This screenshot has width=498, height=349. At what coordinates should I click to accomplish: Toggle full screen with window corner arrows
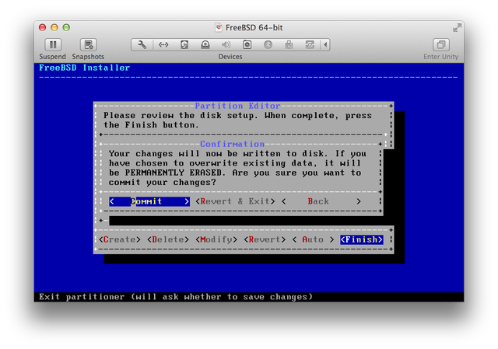457,28
